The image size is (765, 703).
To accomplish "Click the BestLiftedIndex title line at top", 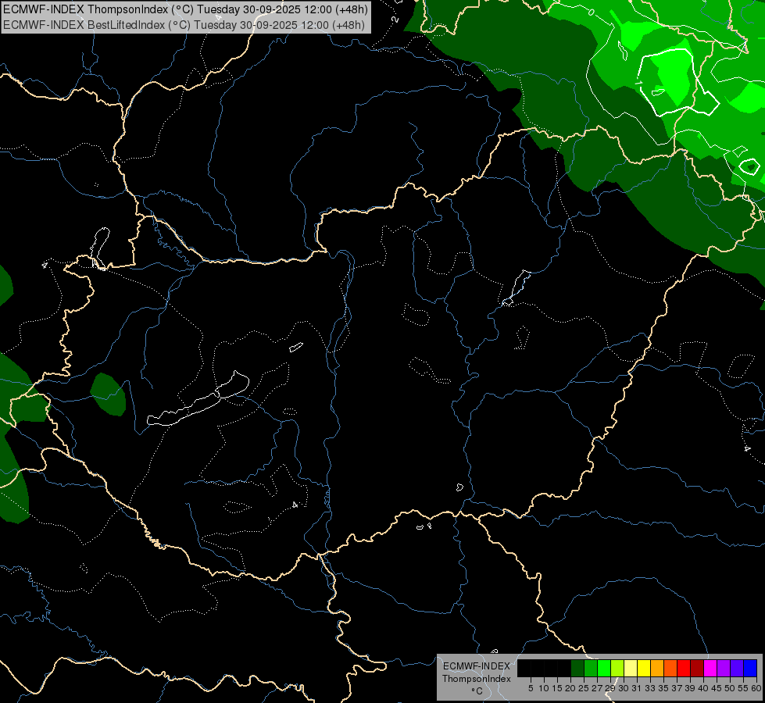I will (x=184, y=24).
